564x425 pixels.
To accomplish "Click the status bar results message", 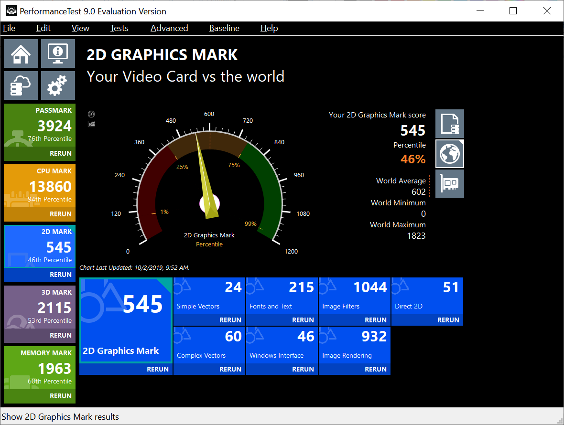I will click(60, 417).
